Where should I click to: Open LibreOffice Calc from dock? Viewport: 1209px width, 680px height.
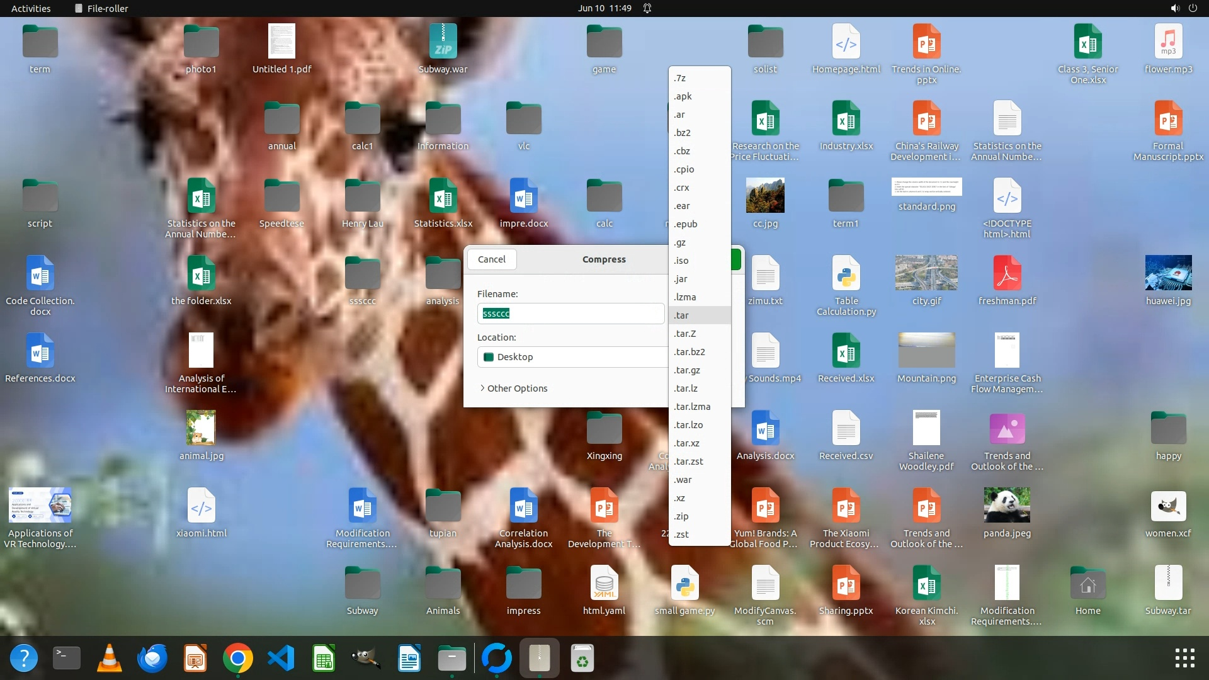pos(324,659)
